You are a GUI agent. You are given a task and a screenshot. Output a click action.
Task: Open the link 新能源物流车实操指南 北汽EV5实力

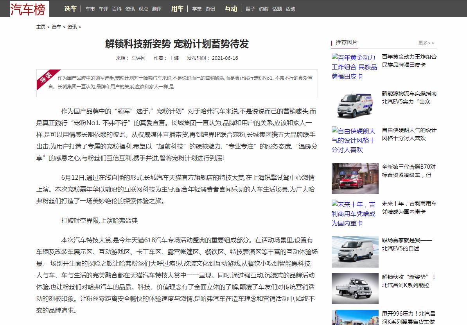tap(409, 98)
